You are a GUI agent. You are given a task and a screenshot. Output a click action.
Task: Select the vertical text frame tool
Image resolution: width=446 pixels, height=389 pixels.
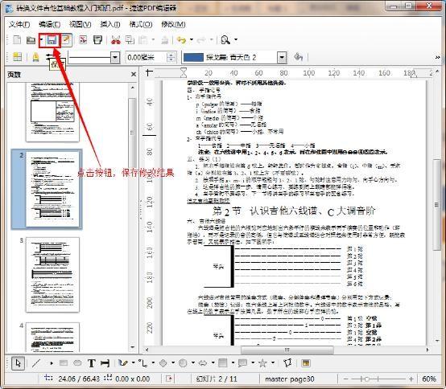[x=105, y=363]
